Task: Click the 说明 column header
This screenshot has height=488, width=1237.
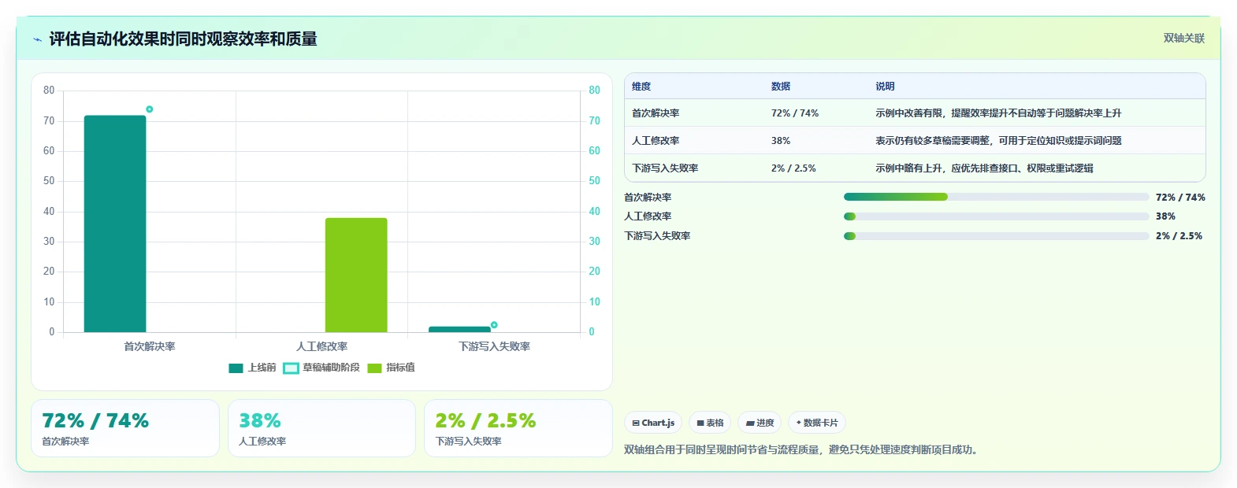Action: click(885, 87)
